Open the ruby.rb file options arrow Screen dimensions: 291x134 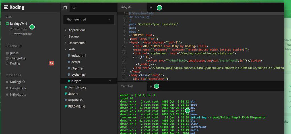[110, 81]
